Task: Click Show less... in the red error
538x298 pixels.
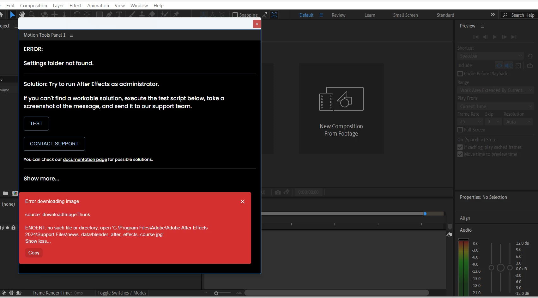Action: [38, 241]
